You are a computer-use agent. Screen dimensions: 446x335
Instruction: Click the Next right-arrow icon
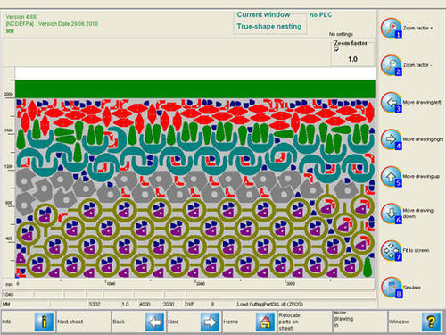point(210,322)
